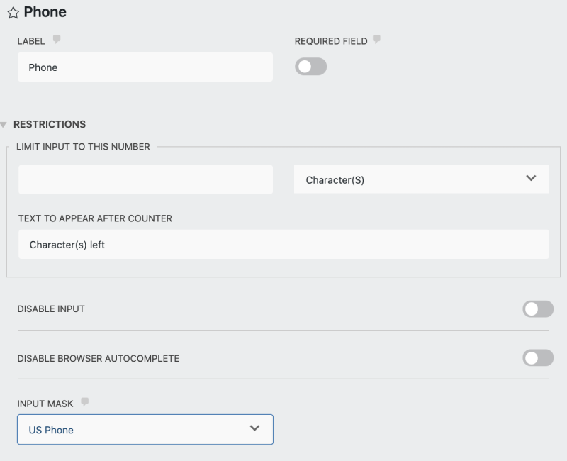567x461 pixels.
Task: Click the DISABLE INPUT label text
Action: (51, 309)
